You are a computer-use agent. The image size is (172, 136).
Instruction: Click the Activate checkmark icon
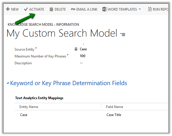tap(26, 9)
